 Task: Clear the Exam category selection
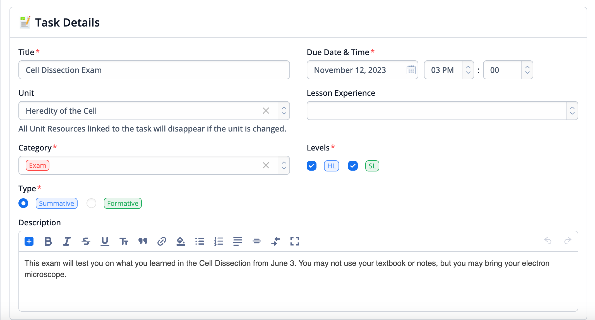coord(266,165)
